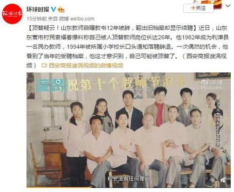Unmute video with the muted speaker icon
The width and height of the screenshot is (234, 192).
tap(224, 180)
